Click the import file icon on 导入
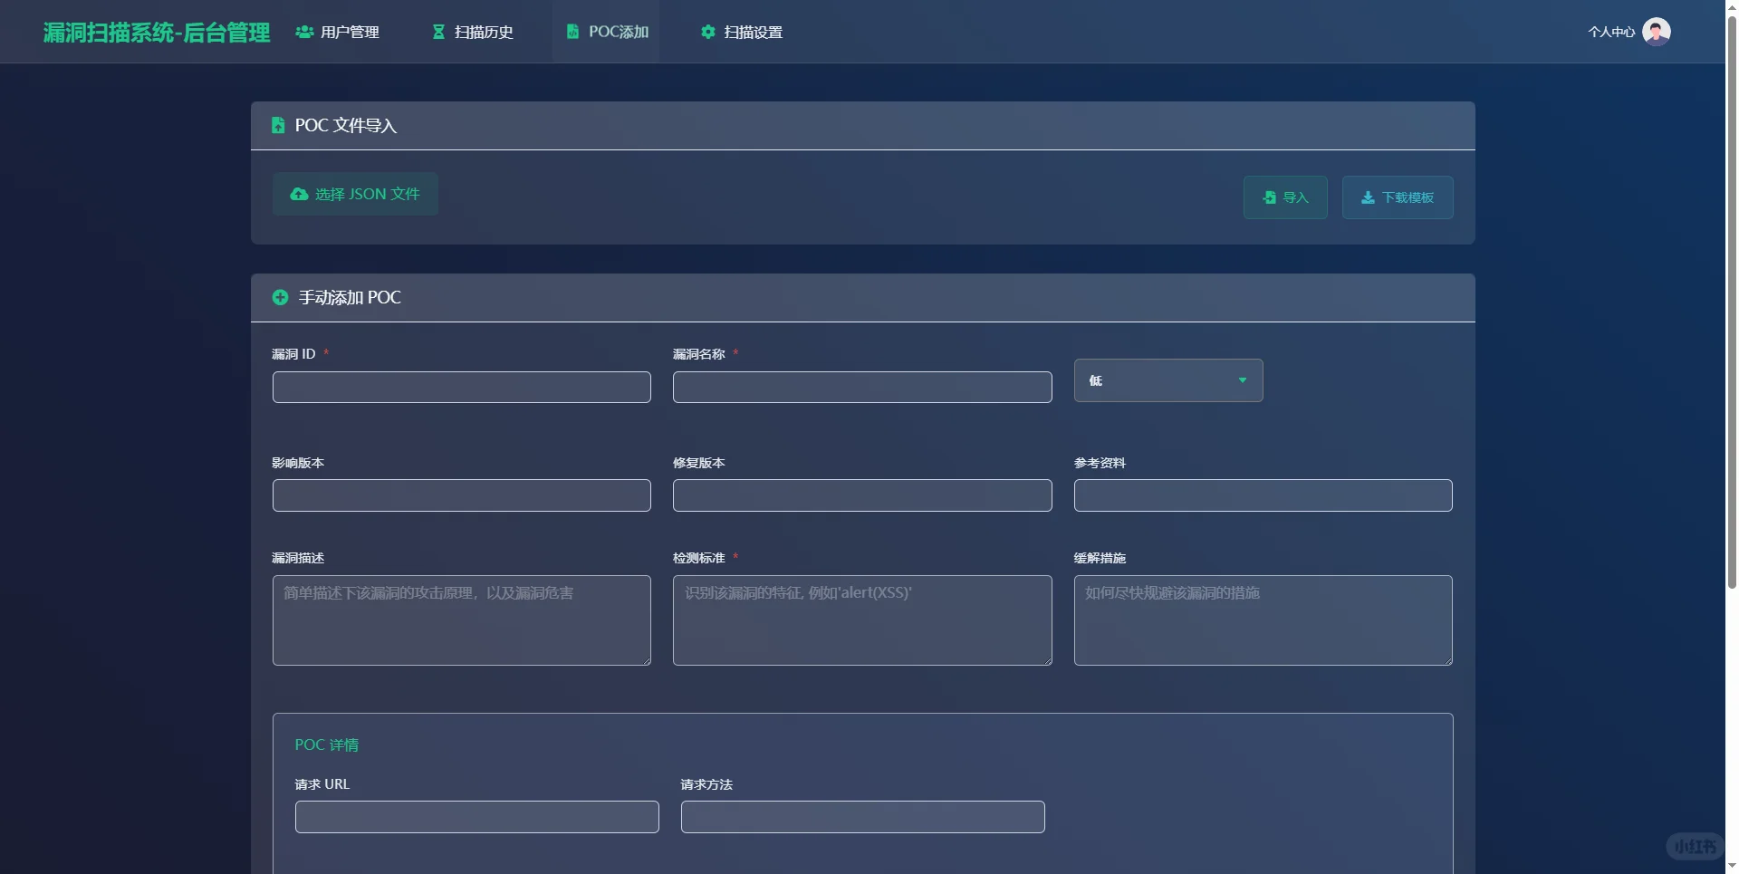Viewport: 1739px width, 874px height. 1270,197
